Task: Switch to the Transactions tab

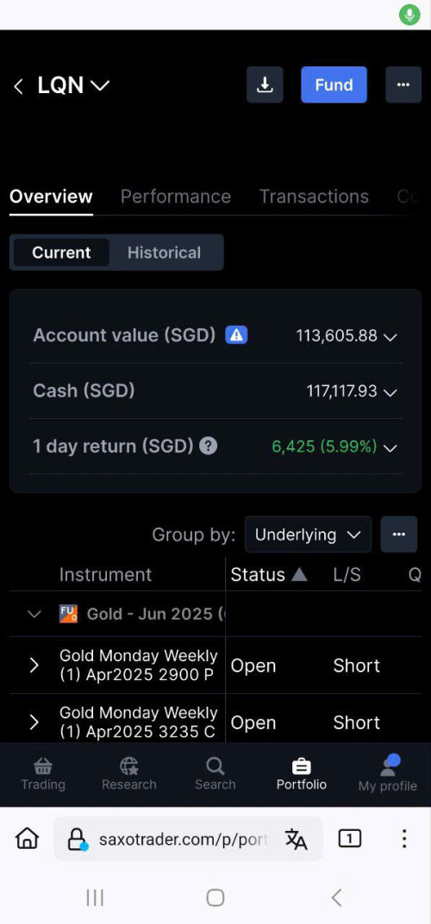Action: tap(315, 197)
